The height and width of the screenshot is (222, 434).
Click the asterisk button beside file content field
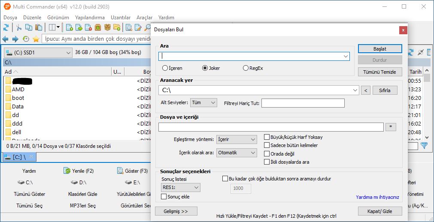click(x=391, y=127)
